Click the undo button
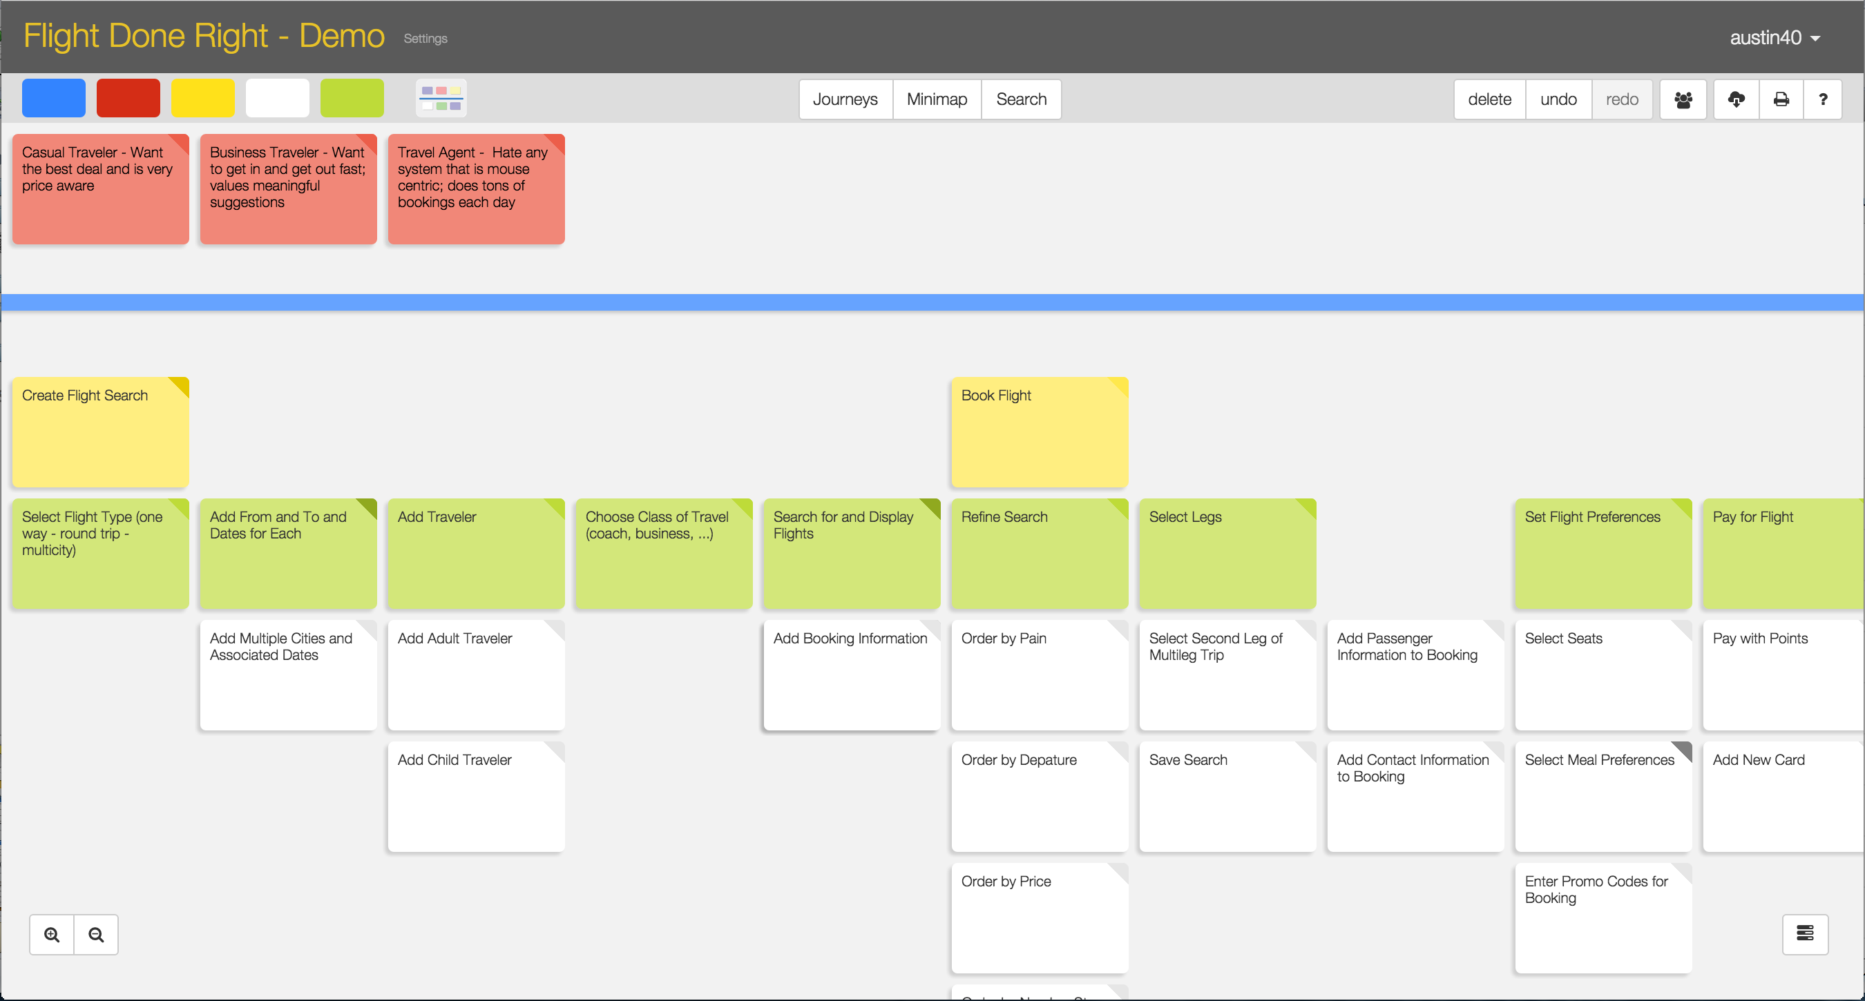The image size is (1865, 1001). [x=1557, y=99]
